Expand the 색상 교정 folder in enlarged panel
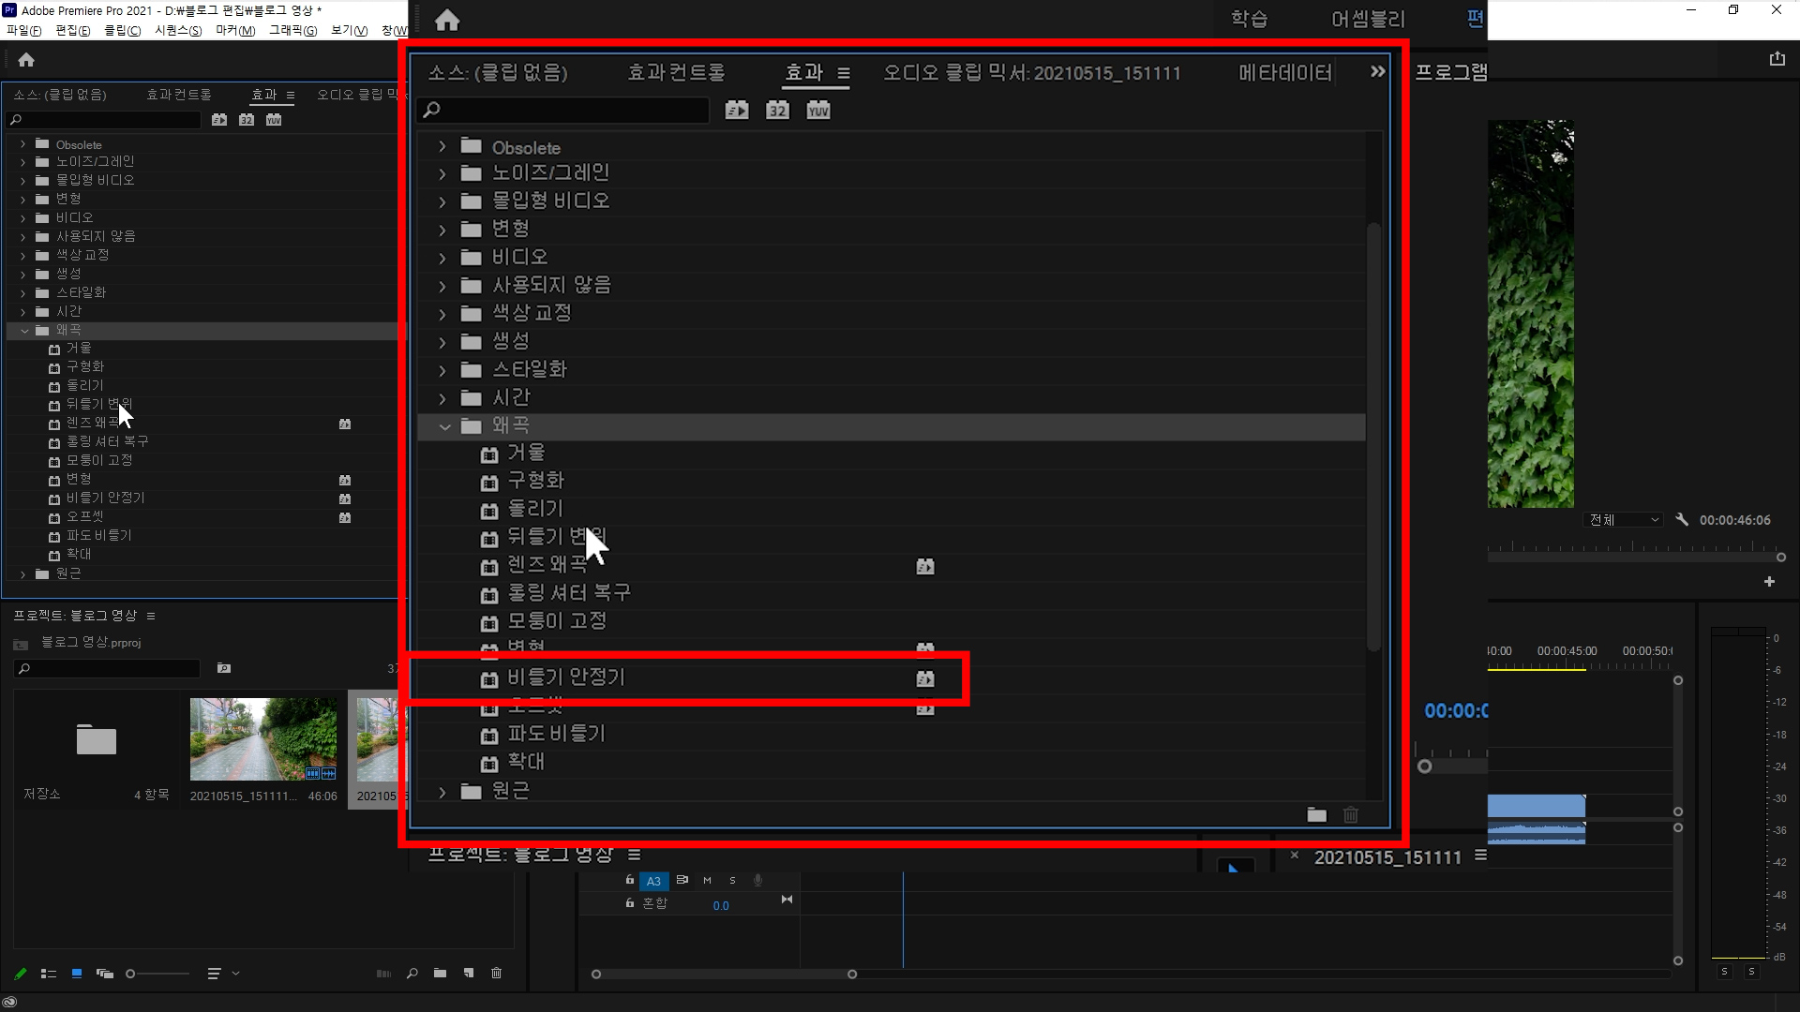The height and width of the screenshot is (1012, 1800). click(x=442, y=314)
